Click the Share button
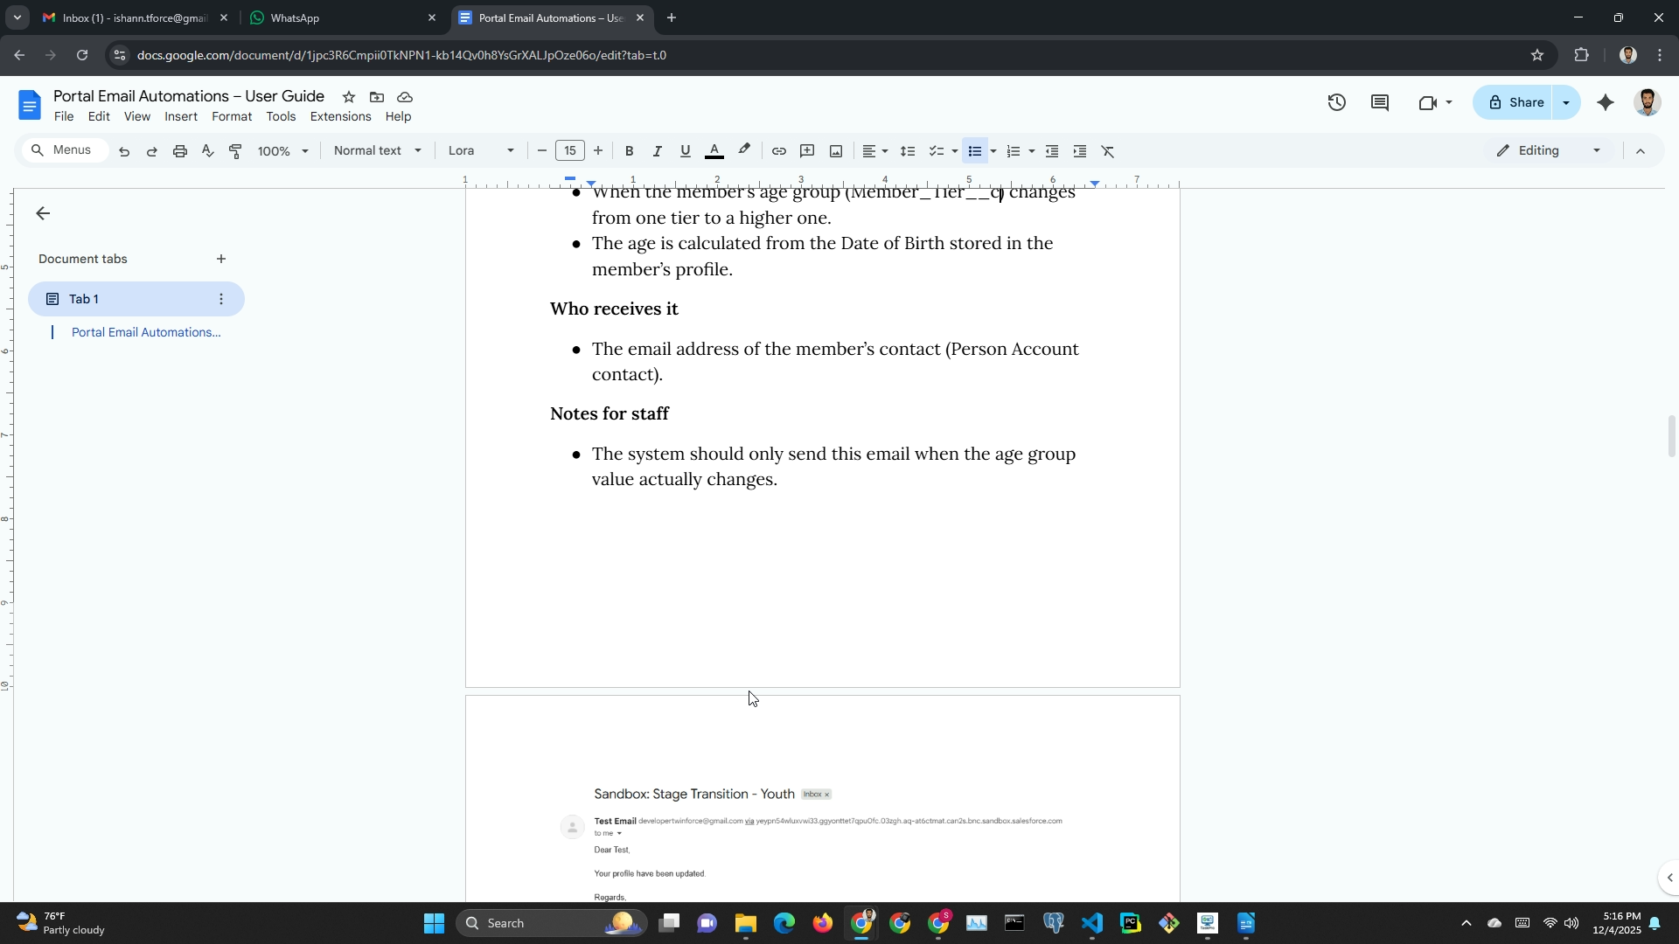The image size is (1679, 944). coord(1515,103)
